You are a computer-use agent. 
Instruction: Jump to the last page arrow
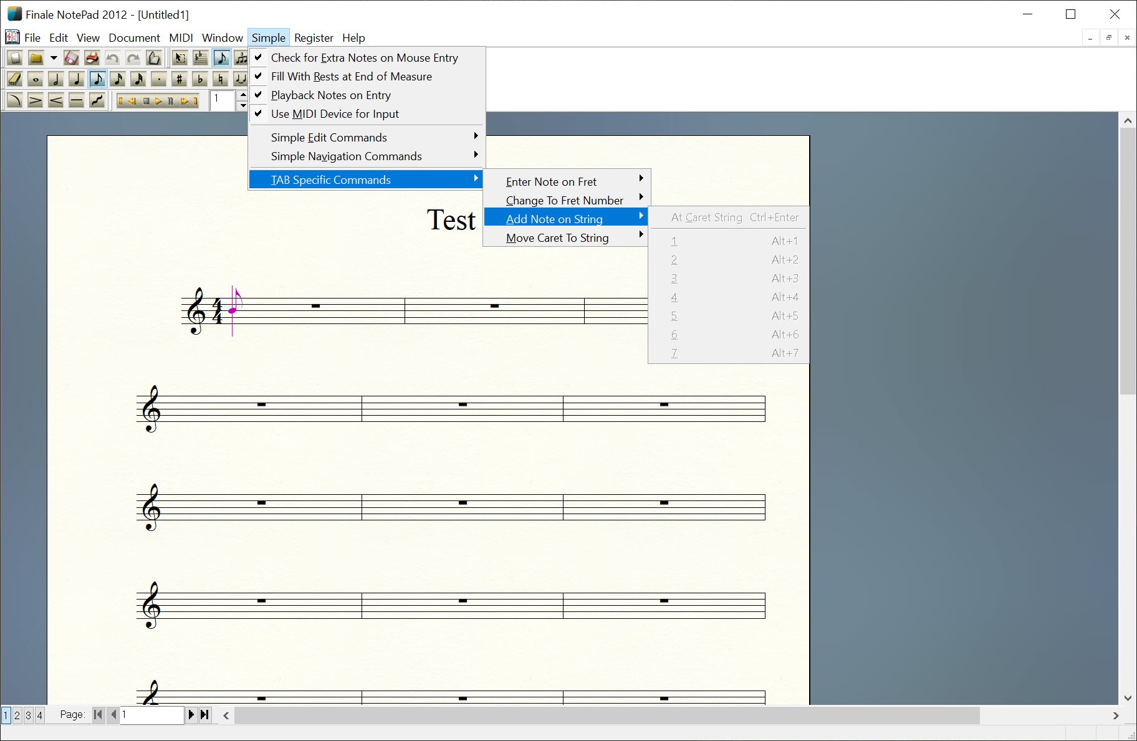tap(204, 715)
